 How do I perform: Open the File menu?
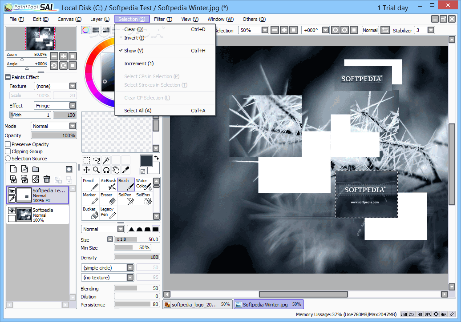17,19
